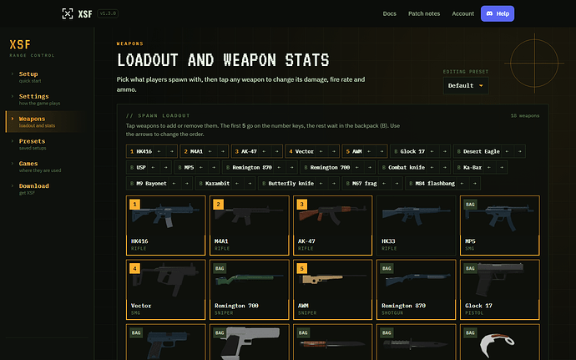Move Desert Eagle chip right with arrow
Screen dimensions: 576x360
[x=519, y=151]
